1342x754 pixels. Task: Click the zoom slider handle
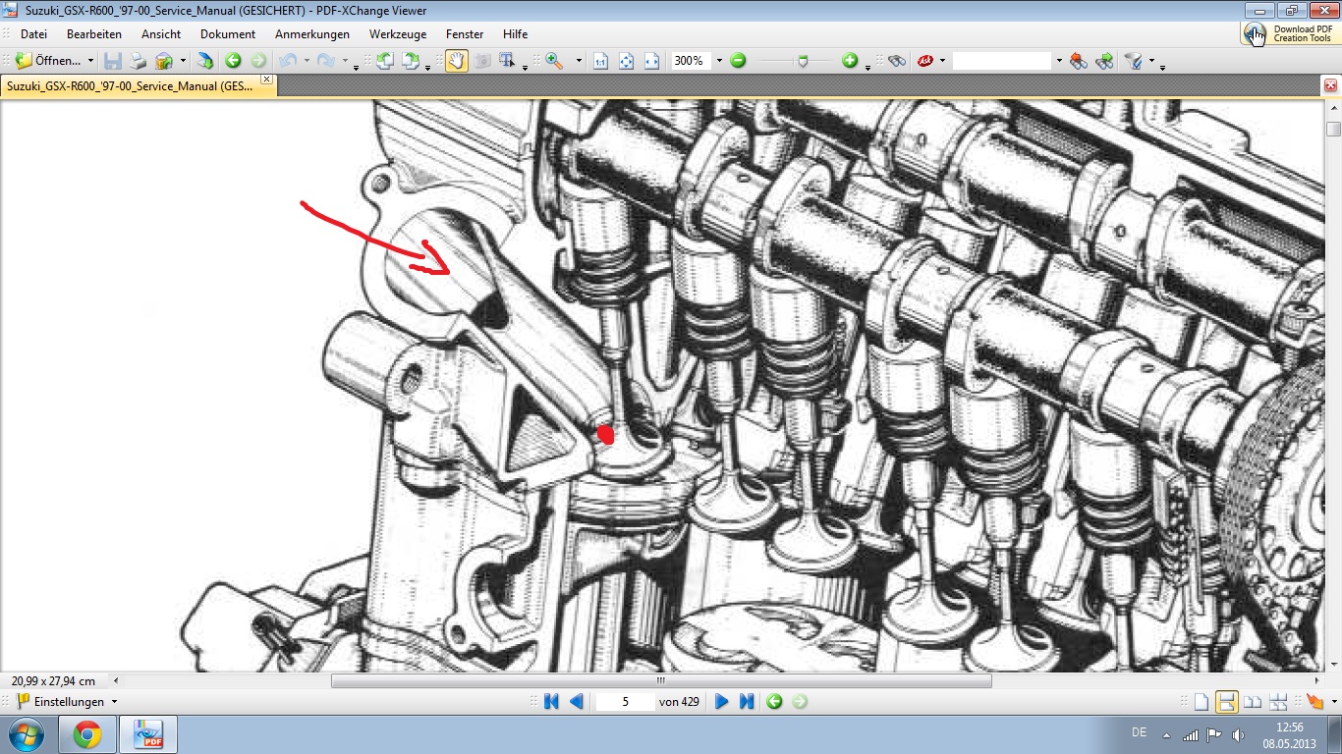803,61
